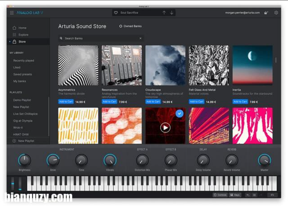Viewport: 288px width, 207px height.
Task: Open the Gig at Olympia playlist
Action: pyautogui.click(x=23, y=121)
